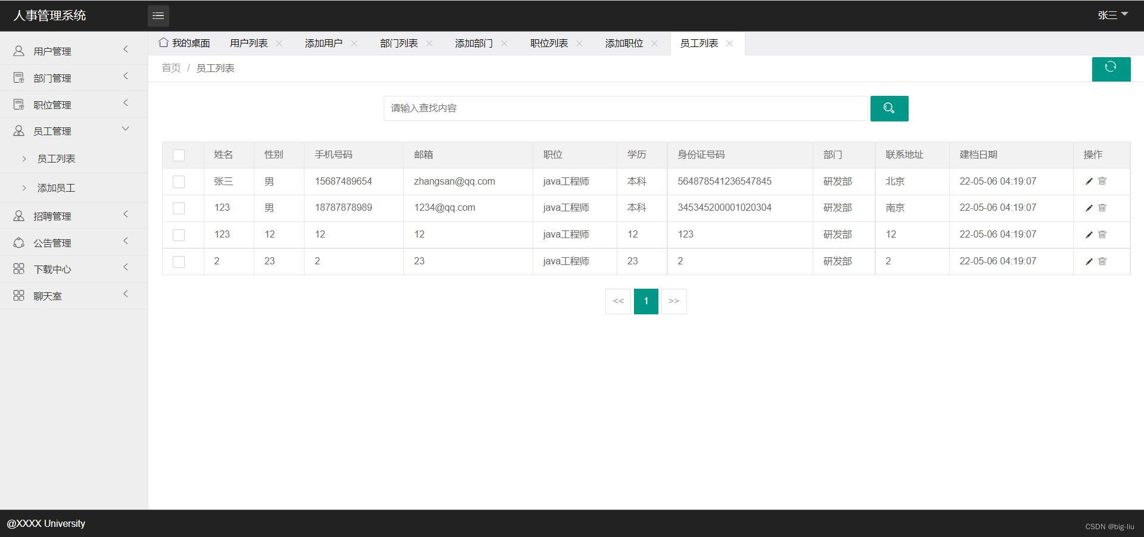1144x537 pixels.
Task: Close the 用户列表 tab
Action: (279, 43)
